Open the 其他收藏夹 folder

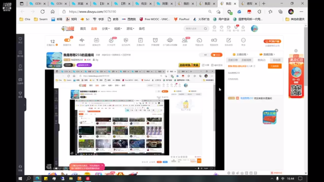coord(295,19)
